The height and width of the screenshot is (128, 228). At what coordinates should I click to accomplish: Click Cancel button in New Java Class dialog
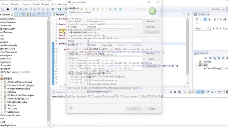[151, 108]
